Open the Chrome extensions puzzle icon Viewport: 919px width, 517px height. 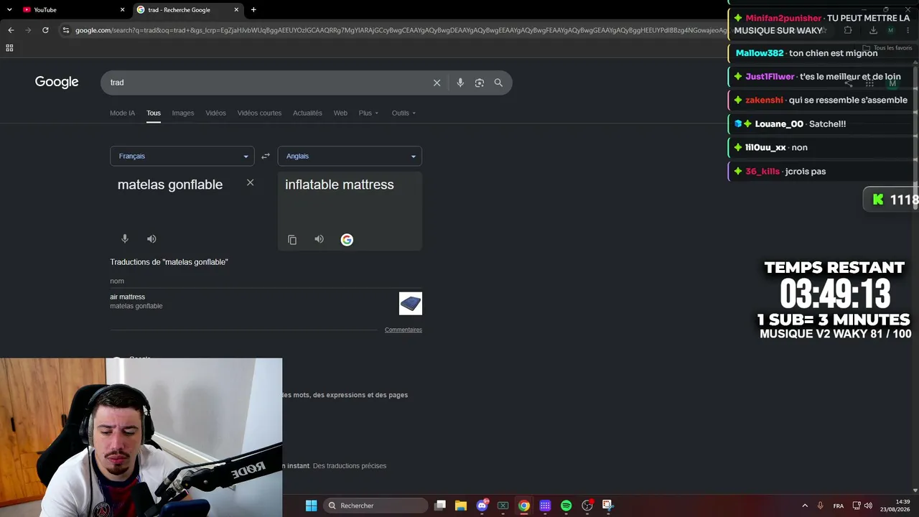[848, 30]
